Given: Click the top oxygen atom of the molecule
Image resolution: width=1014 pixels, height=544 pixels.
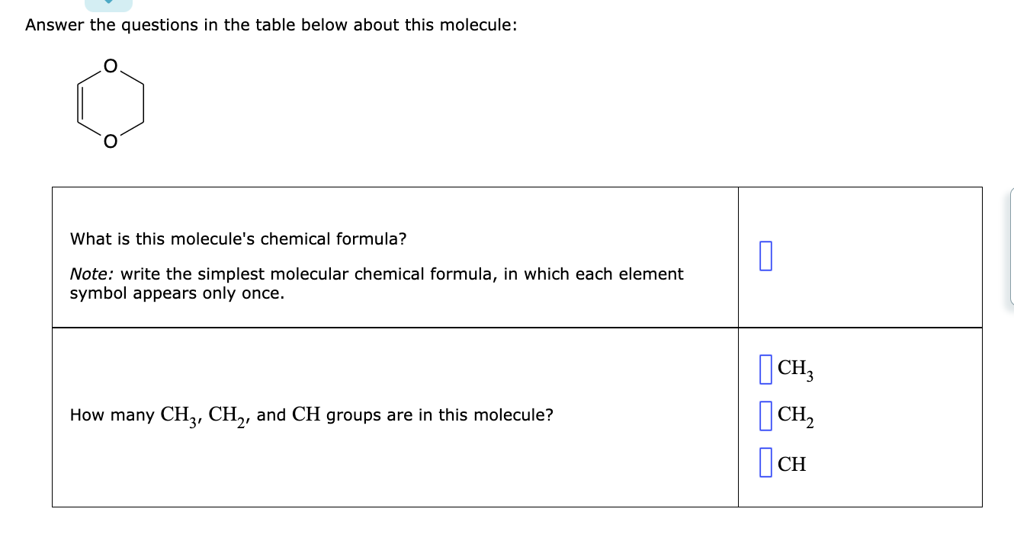Looking at the screenshot, I should 111,67.
